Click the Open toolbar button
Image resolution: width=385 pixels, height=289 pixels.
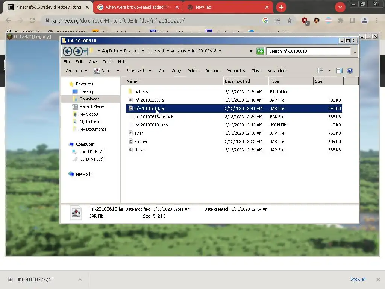coord(103,71)
